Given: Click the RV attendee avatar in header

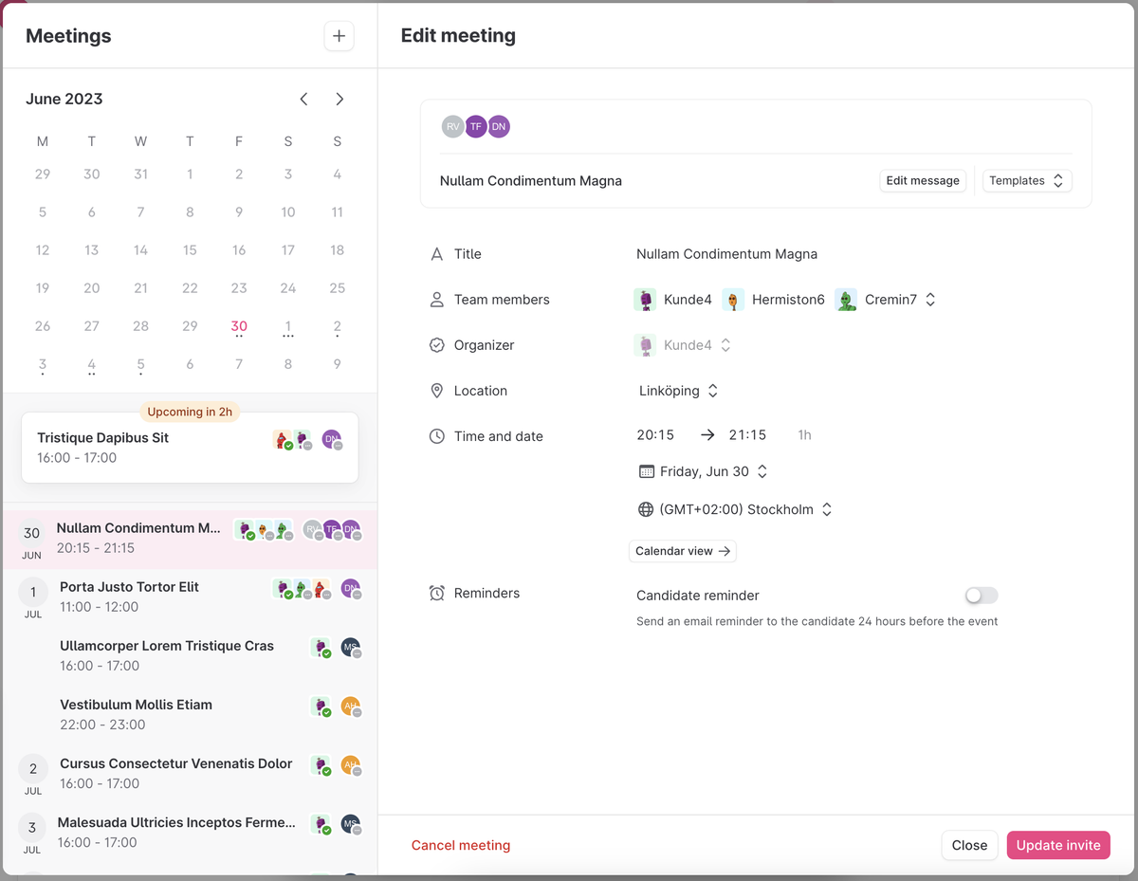Looking at the screenshot, I should point(453,126).
